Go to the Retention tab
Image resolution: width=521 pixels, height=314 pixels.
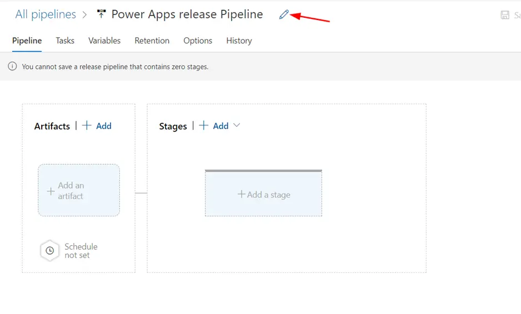click(x=152, y=40)
